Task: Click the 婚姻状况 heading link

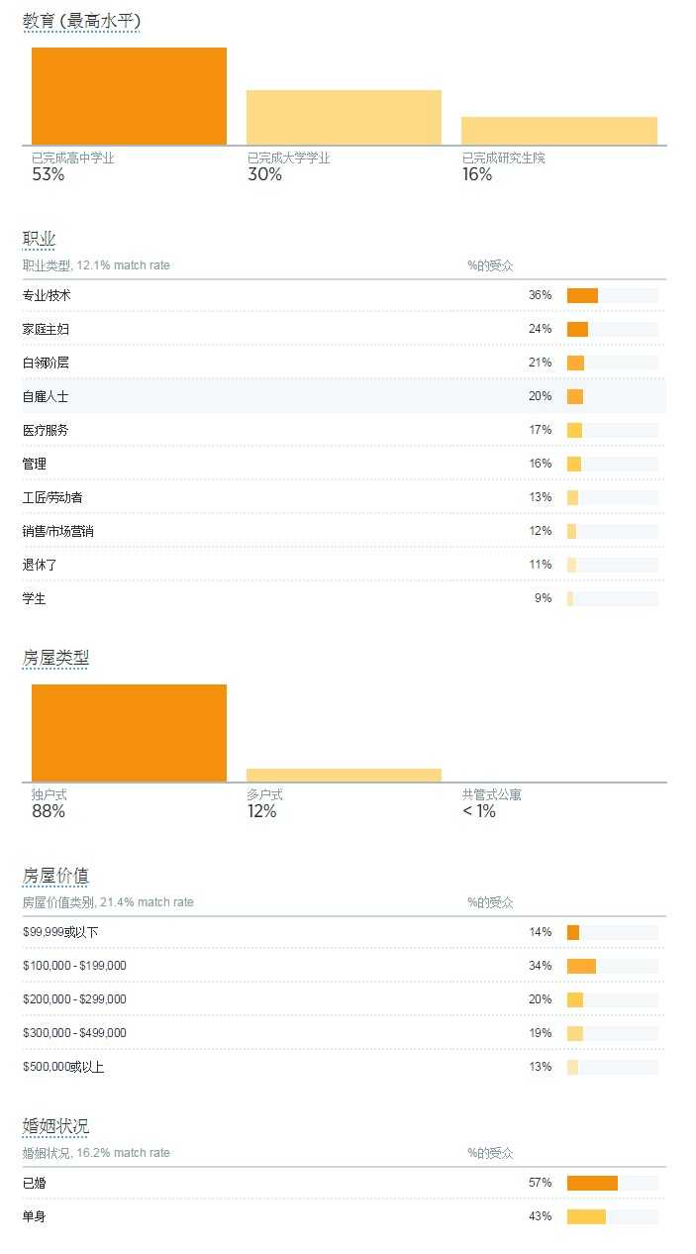Action: tap(55, 1126)
